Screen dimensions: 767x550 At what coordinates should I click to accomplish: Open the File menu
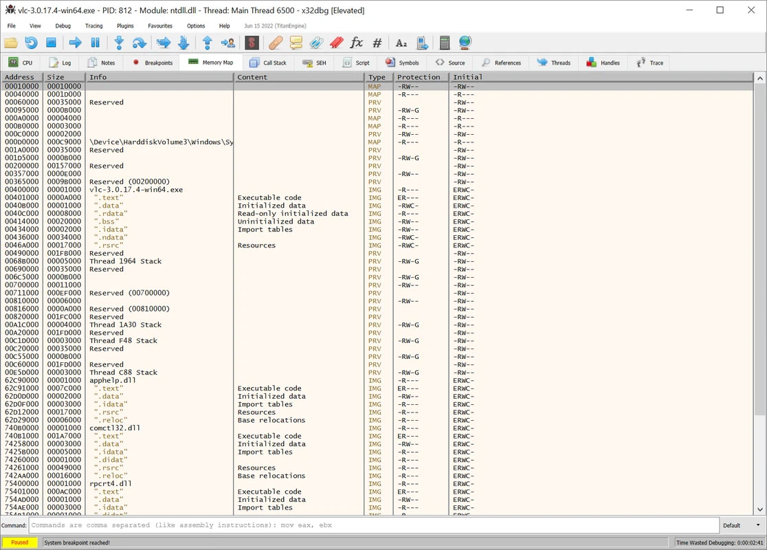tap(11, 26)
